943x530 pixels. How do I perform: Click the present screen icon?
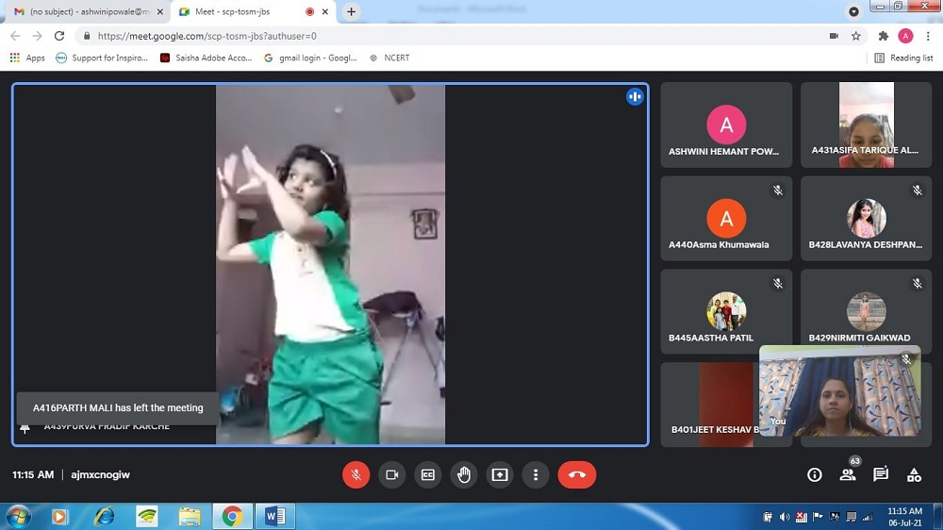pos(500,474)
